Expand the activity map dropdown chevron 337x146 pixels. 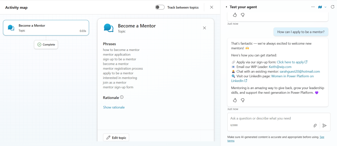325,7
